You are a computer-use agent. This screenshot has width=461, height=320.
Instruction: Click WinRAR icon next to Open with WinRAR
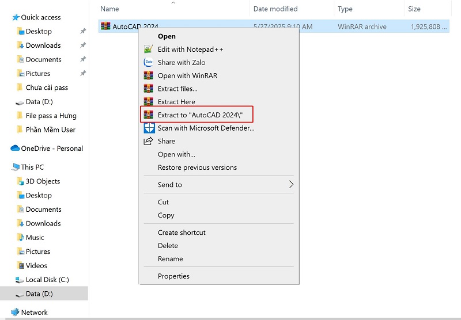tap(149, 75)
